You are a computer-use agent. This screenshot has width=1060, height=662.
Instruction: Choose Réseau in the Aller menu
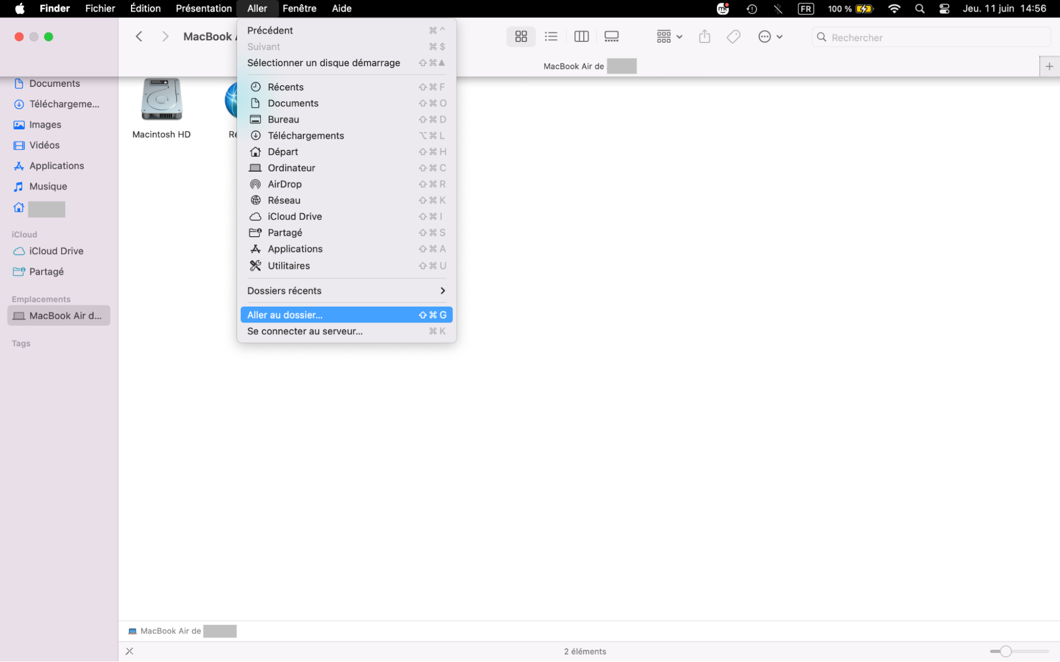click(x=346, y=200)
